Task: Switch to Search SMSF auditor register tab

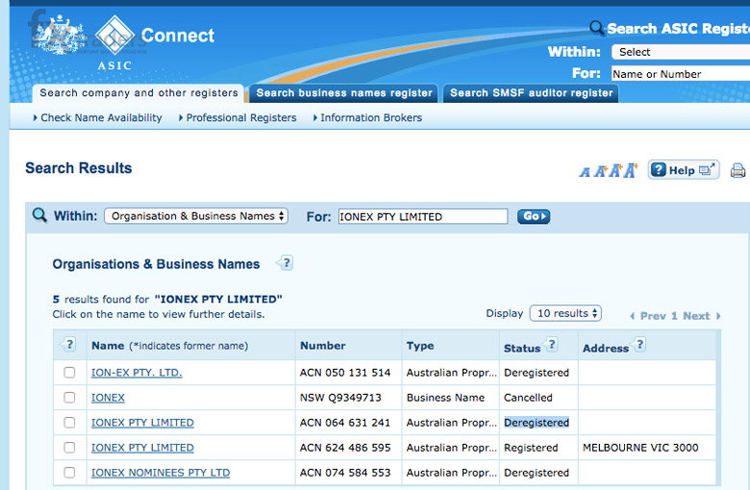Action: point(531,93)
